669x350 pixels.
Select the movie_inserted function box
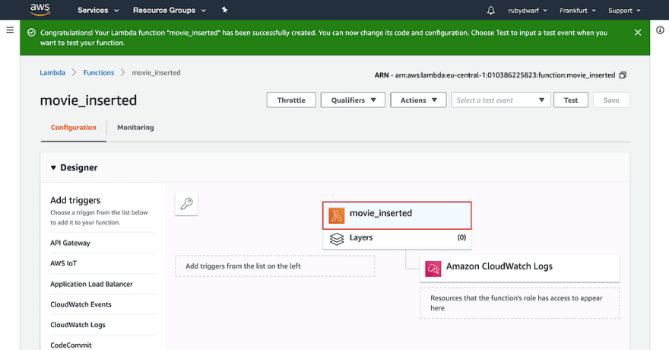click(x=397, y=215)
